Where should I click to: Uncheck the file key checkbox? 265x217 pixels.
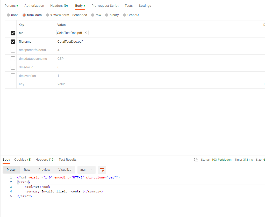click(13, 33)
